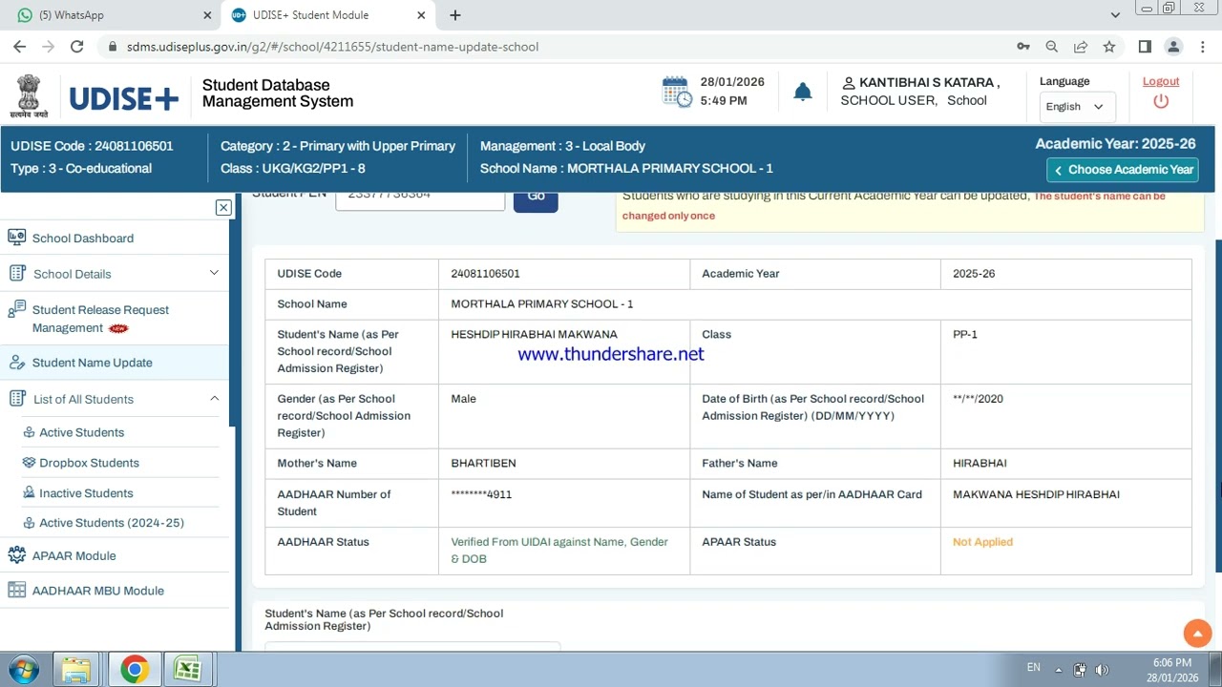The width and height of the screenshot is (1222, 687).
Task: Open AADHAAR MBU Module menu item
Action: [x=98, y=591]
